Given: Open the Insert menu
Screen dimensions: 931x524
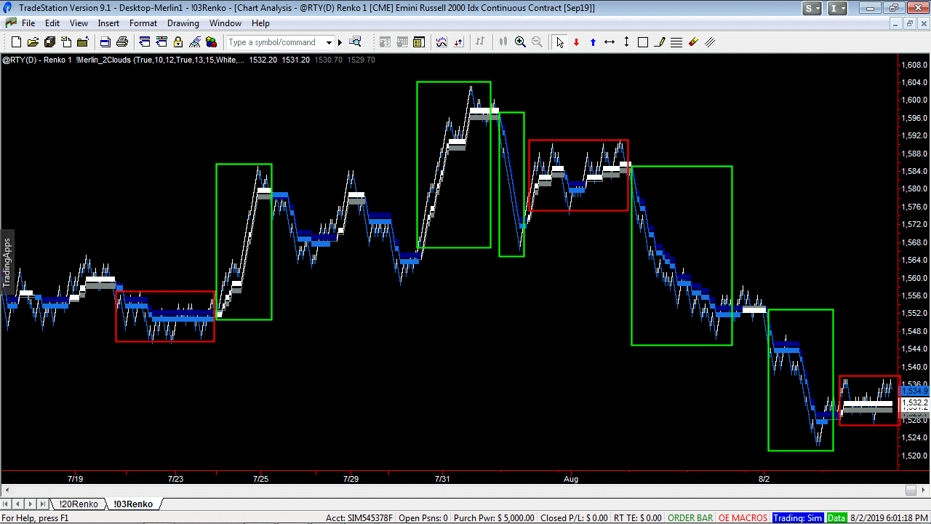Looking at the screenshot, I should pos(108,23).
